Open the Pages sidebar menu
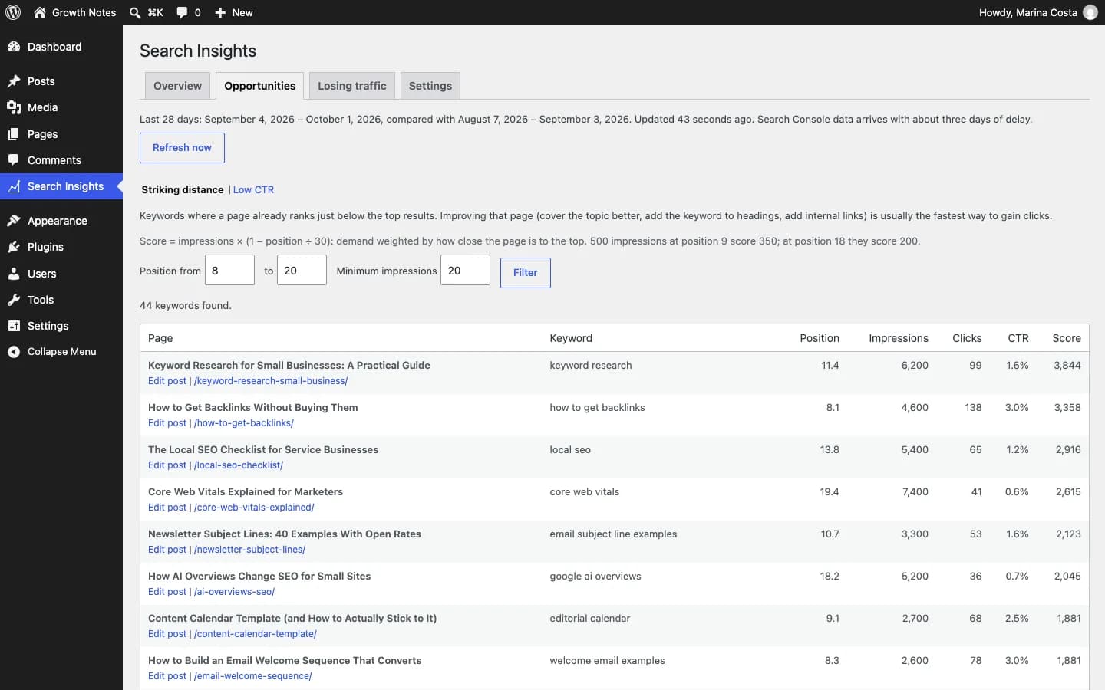Viewport: 1105px width, 690px height. [x=61, y=134]
